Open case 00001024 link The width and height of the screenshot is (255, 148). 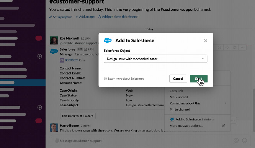pos(72,60)
